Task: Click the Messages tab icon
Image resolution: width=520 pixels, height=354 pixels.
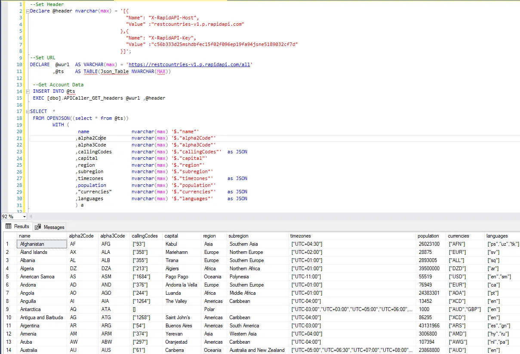Action: coord(38,227)
